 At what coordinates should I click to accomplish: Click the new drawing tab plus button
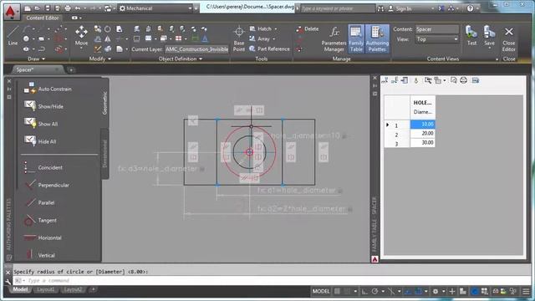coord(71,70)
